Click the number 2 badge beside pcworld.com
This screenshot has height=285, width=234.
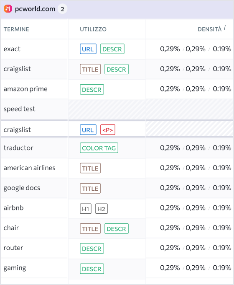(x=62, y=9)
